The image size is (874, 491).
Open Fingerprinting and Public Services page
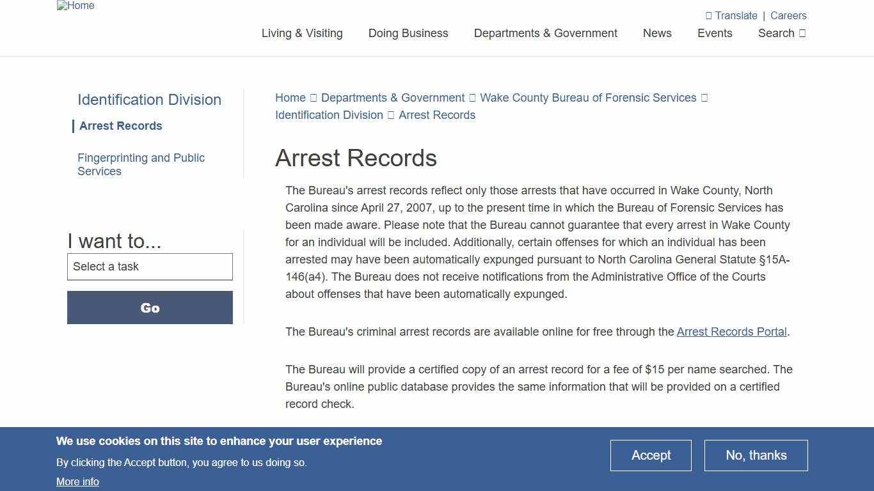tap(141, 164)
